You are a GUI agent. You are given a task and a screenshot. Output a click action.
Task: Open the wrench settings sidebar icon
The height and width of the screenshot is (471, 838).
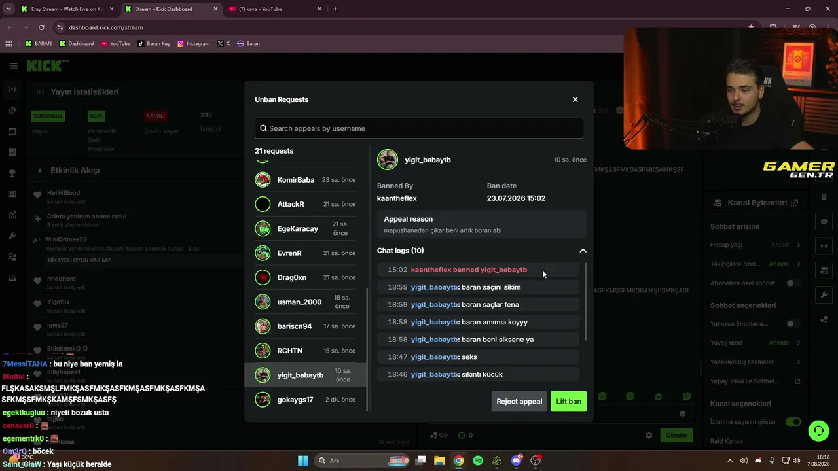tap(12, 236)
